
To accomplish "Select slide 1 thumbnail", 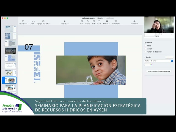I will [x=10, y=29].
